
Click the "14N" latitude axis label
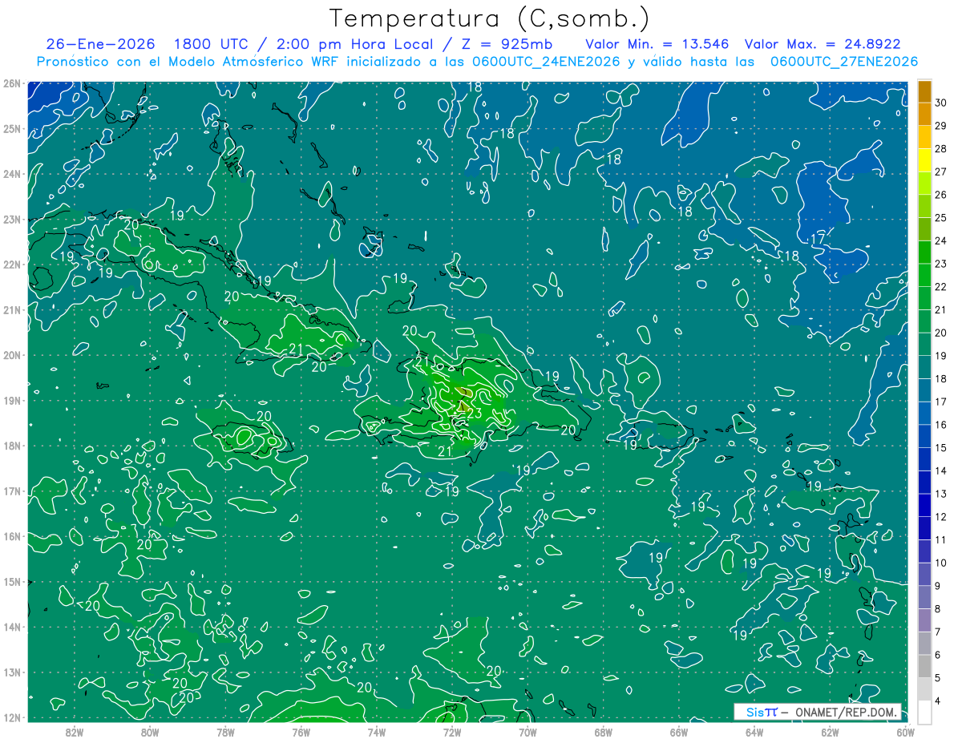(11, 627)
